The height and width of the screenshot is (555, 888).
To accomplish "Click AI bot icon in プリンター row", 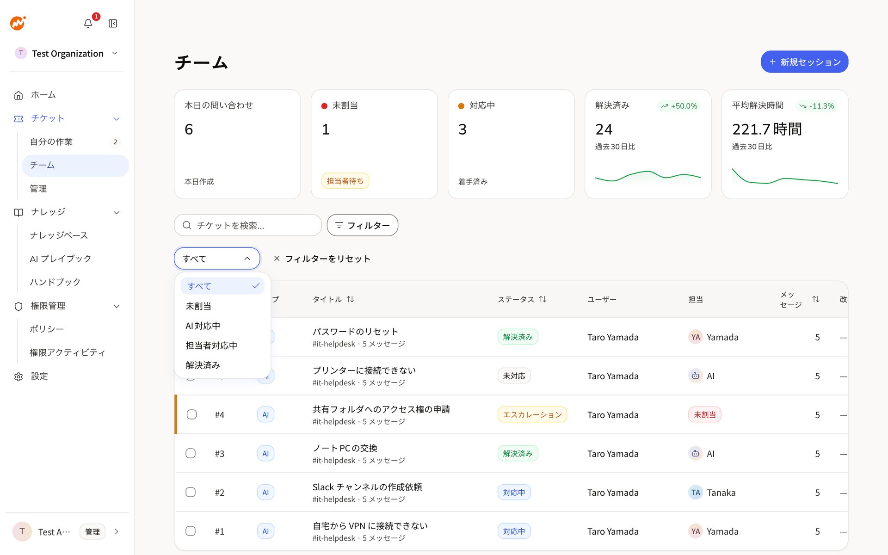I will pyautogui.click(x=696, y=376).
